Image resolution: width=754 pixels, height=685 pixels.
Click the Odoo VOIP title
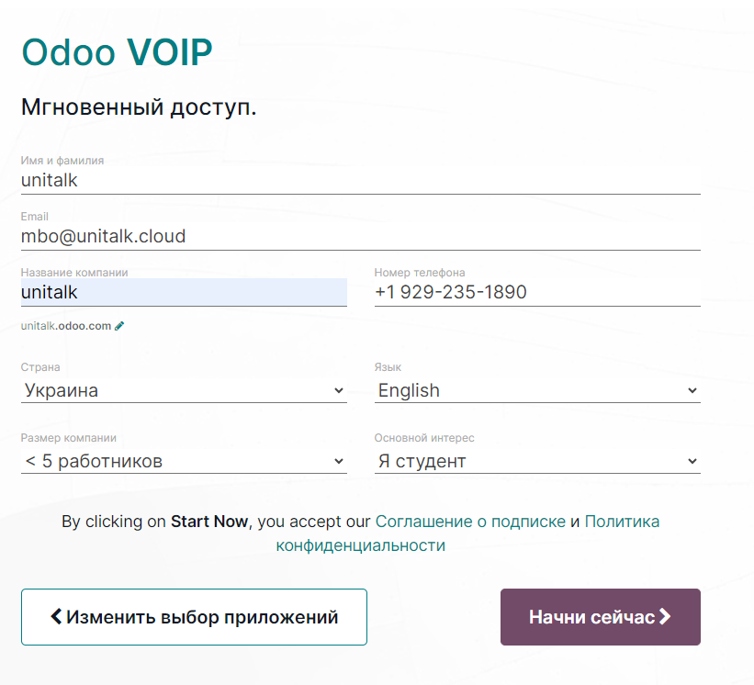117,53
